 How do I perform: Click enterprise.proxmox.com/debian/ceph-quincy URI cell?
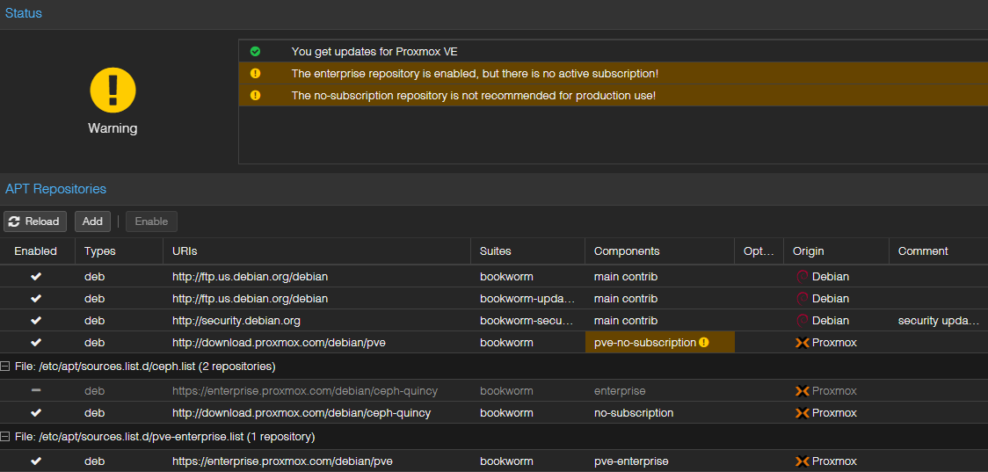pyautogui.click(x=317, y=391)
